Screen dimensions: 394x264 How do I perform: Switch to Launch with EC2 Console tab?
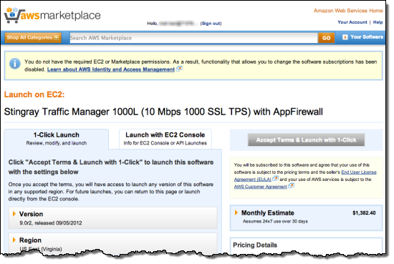point(165,139)
